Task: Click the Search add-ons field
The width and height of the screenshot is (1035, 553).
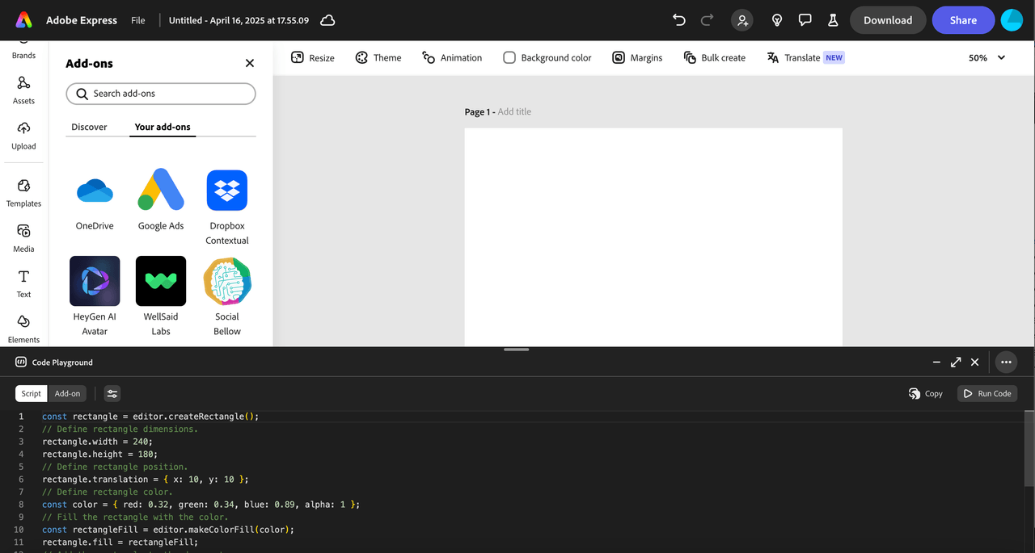Action: pyautogui.click(x=161, y=94)
